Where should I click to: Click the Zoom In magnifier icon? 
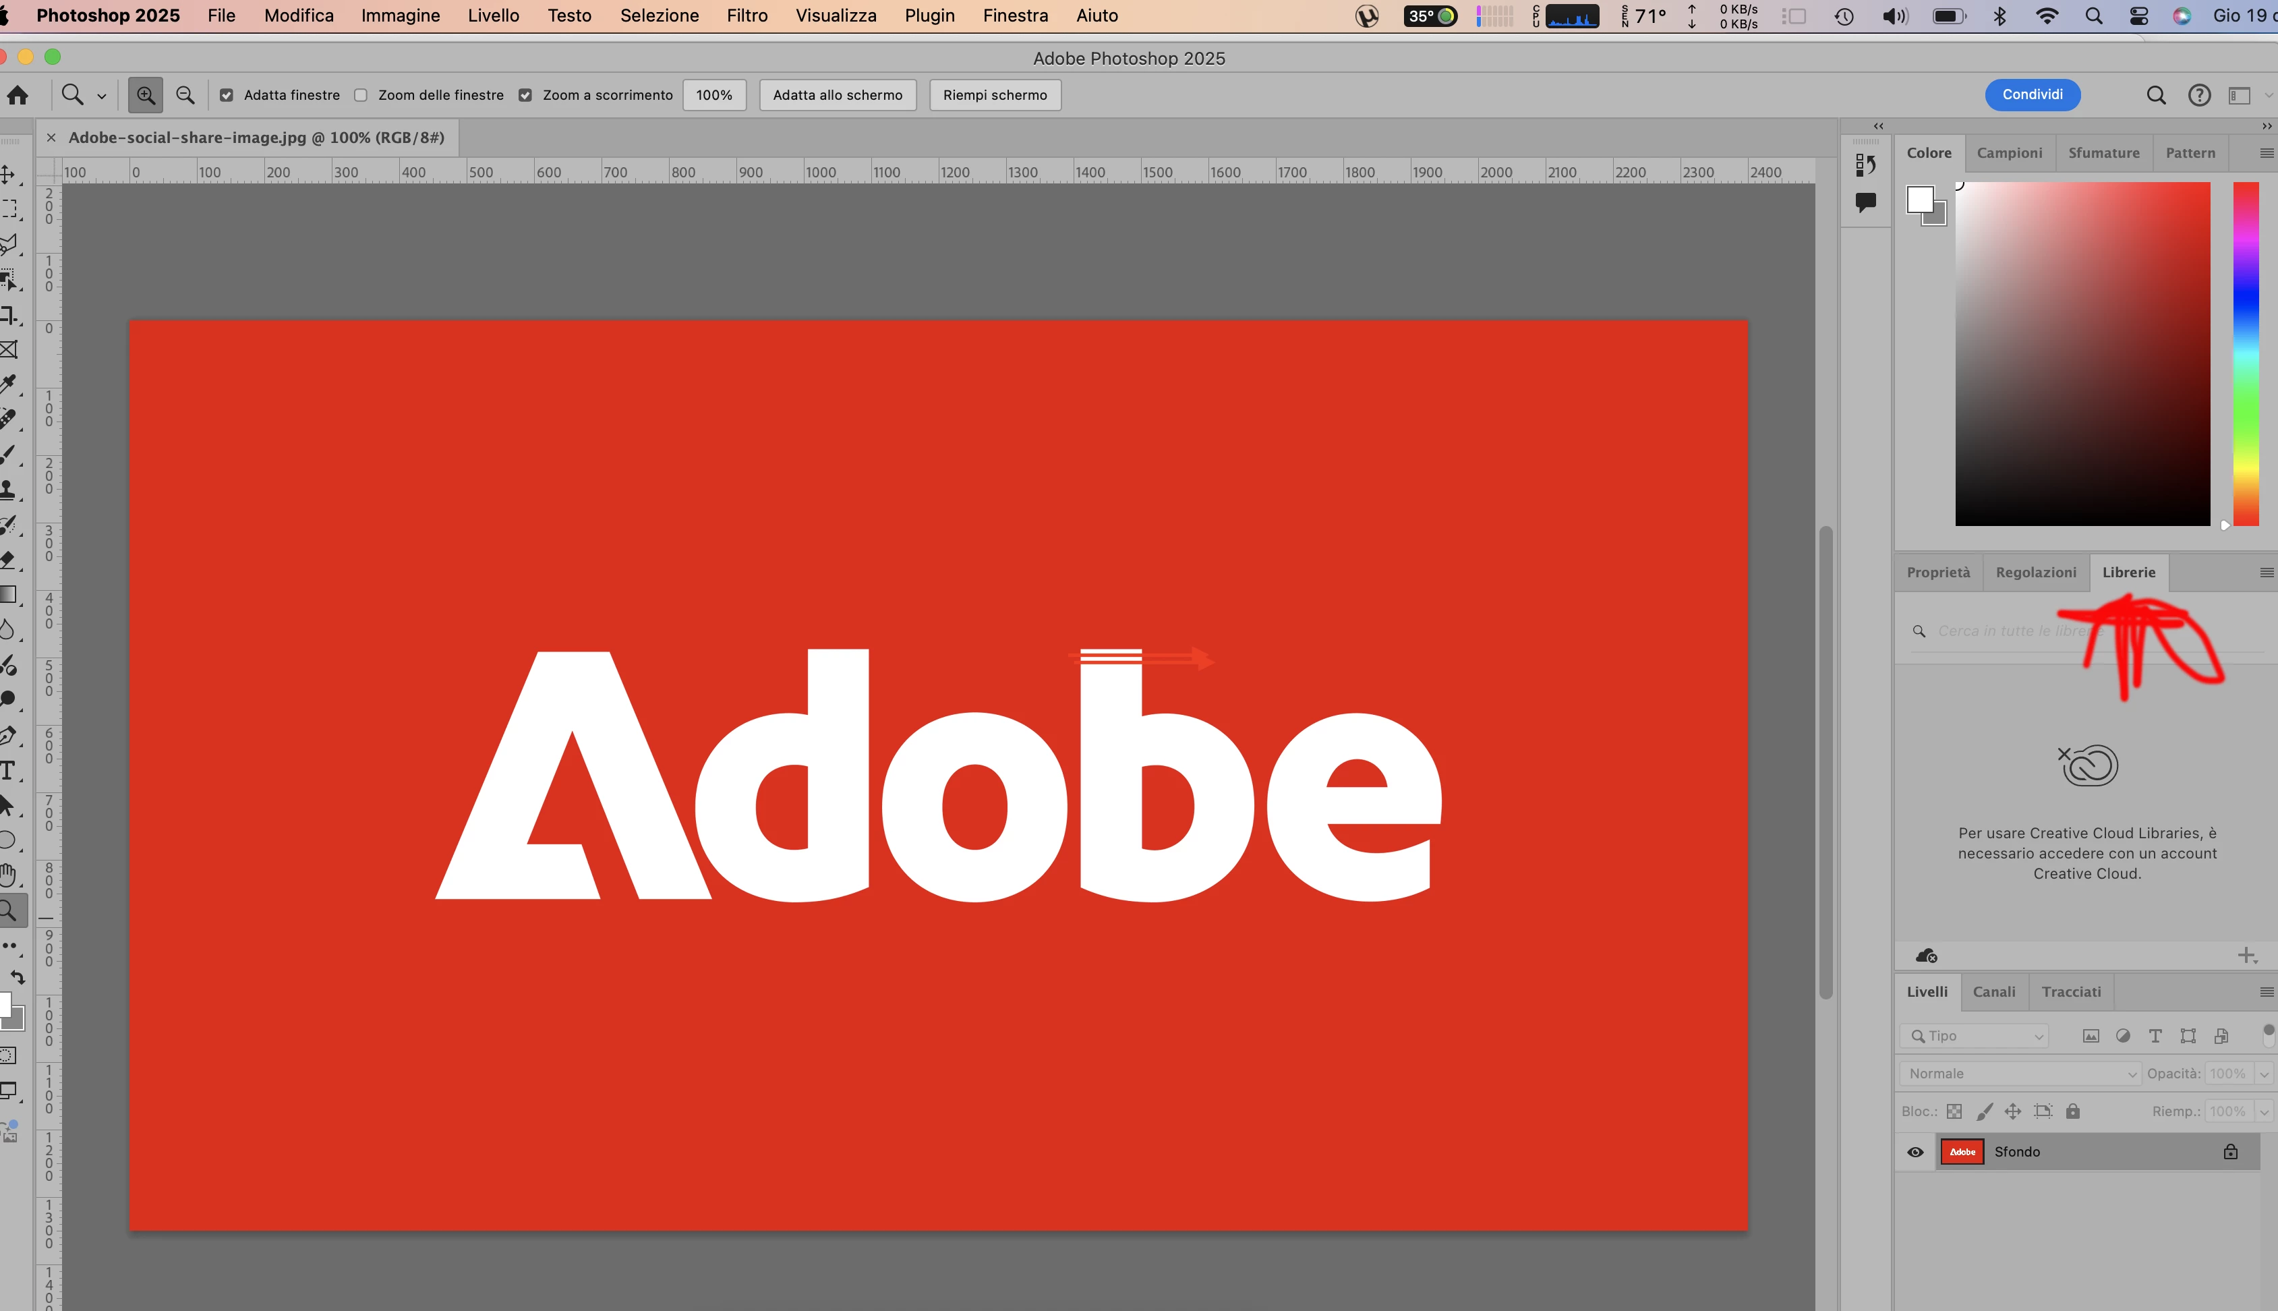coord(145,94)
